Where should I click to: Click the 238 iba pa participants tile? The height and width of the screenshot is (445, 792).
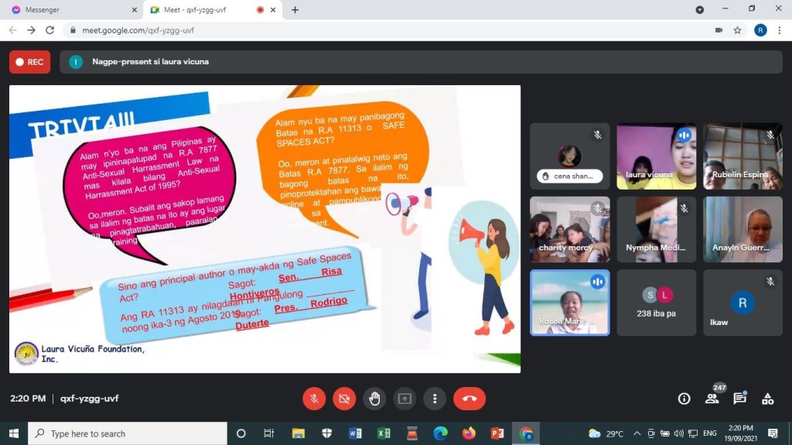656,303
